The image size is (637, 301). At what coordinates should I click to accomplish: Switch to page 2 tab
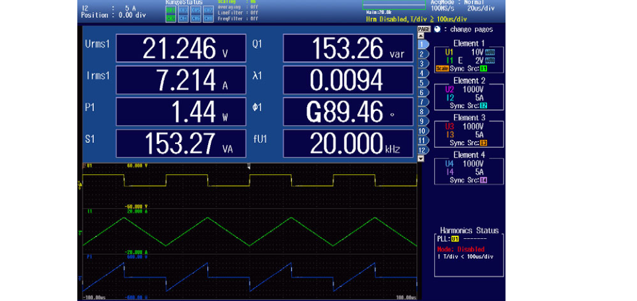423,53
